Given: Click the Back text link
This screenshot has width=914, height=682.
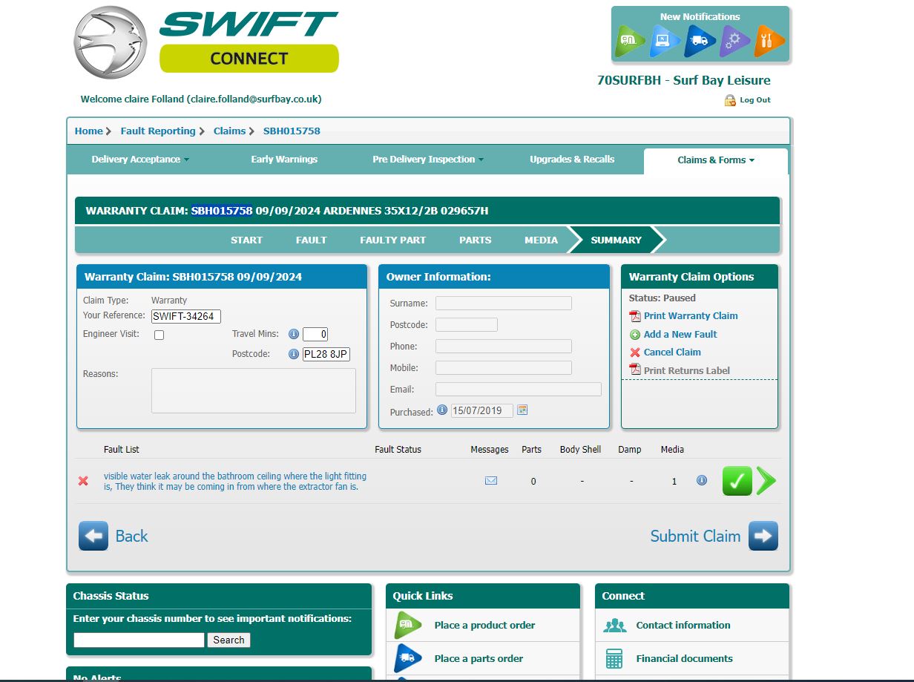Looking at the screenshot, I should coord(131,536).
